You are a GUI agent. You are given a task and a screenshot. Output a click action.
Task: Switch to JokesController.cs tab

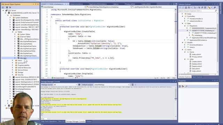(76, 4)
